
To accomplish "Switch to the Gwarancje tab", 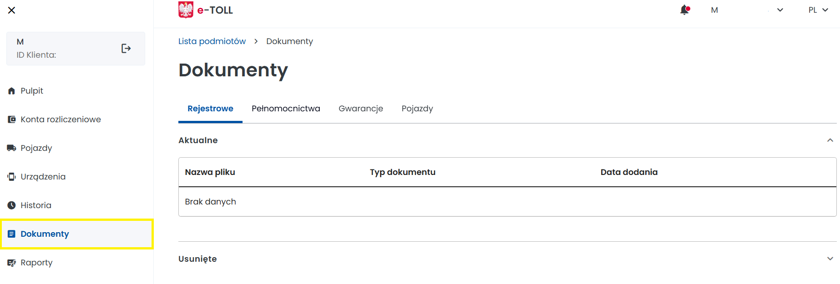I will [x=361, y=109].
